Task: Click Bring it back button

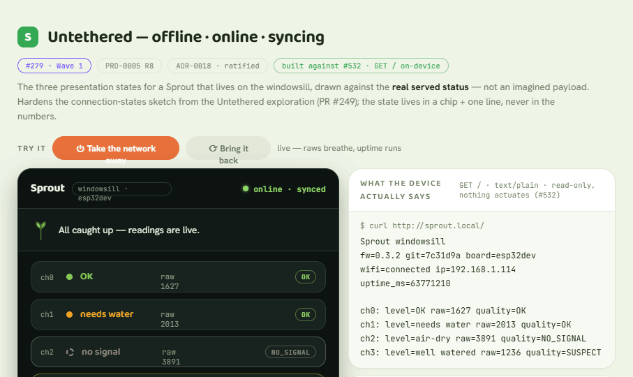Action: coord(228,148)
